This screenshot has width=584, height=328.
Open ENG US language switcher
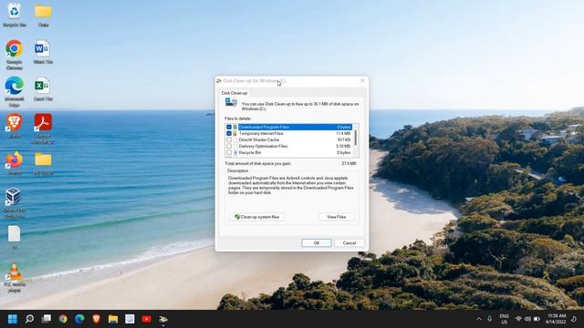click(x=504, y=319)
